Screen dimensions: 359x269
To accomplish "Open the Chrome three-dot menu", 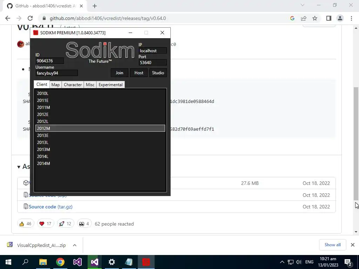I will (x=351, y=18).
